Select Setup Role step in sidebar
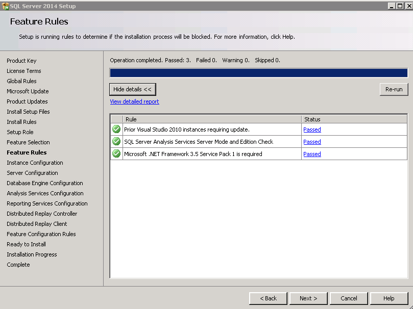413x309 pixels. coord(20,132)
